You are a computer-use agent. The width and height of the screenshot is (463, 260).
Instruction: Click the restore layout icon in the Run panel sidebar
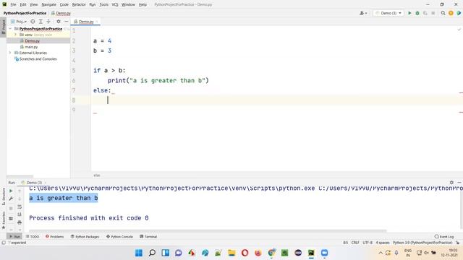click(11, 218)
